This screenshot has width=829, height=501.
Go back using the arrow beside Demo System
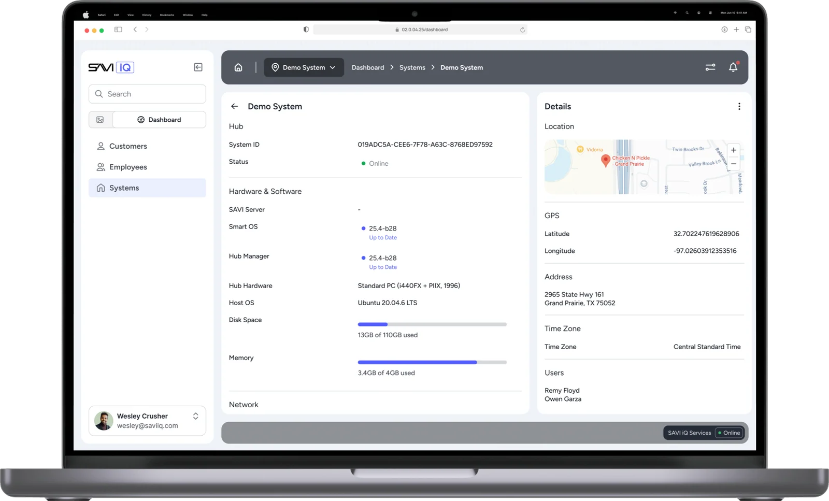pyautogui.click(x=235, y=106)
